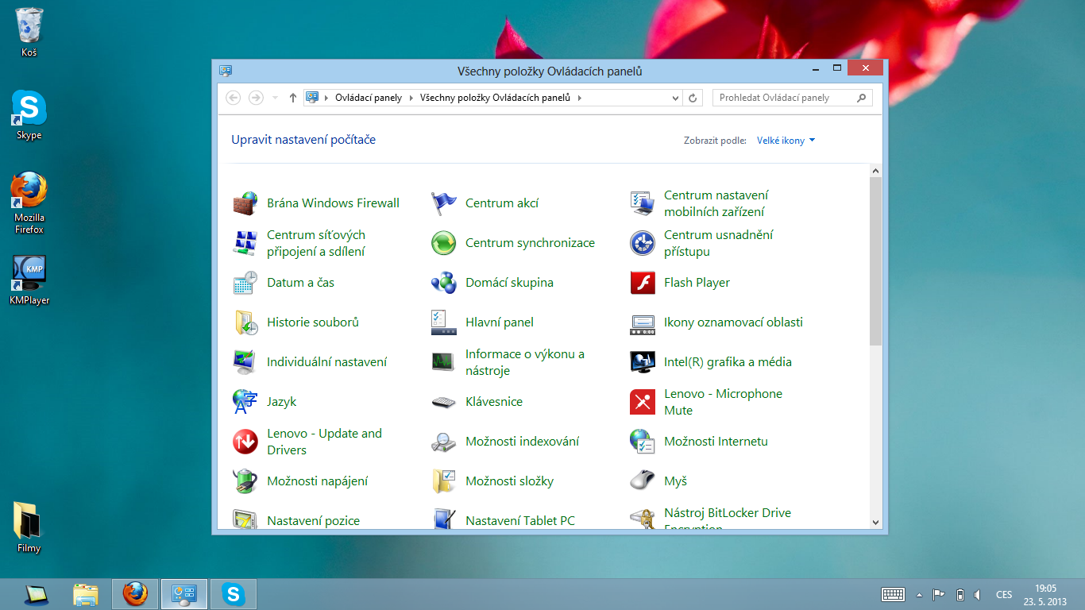Click the Skype icon in the taskbar
The image size is (1085, 610).
click(233, 593)
